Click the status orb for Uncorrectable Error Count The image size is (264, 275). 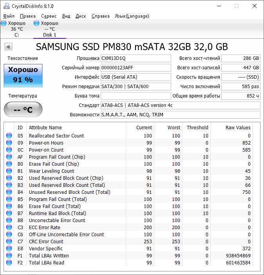coord(9,220)
